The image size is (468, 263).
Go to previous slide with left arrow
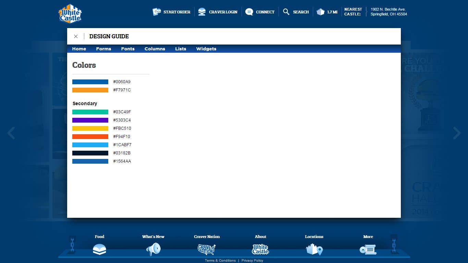11,133
